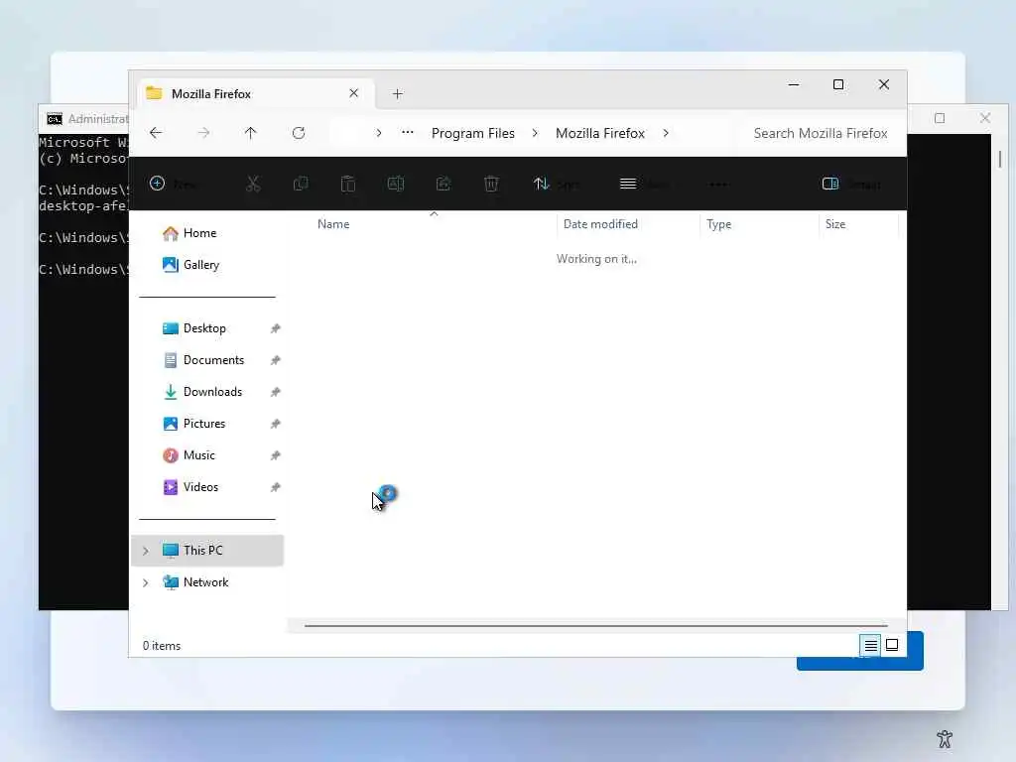
Task: Open Pictures quick access folder
Action: 204,424
